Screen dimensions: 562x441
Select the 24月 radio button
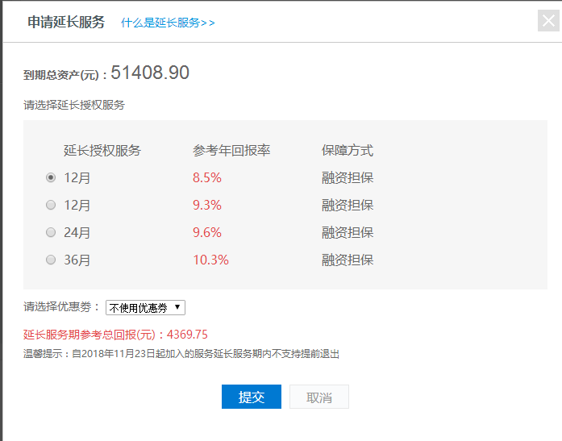(x=51, y=232)
